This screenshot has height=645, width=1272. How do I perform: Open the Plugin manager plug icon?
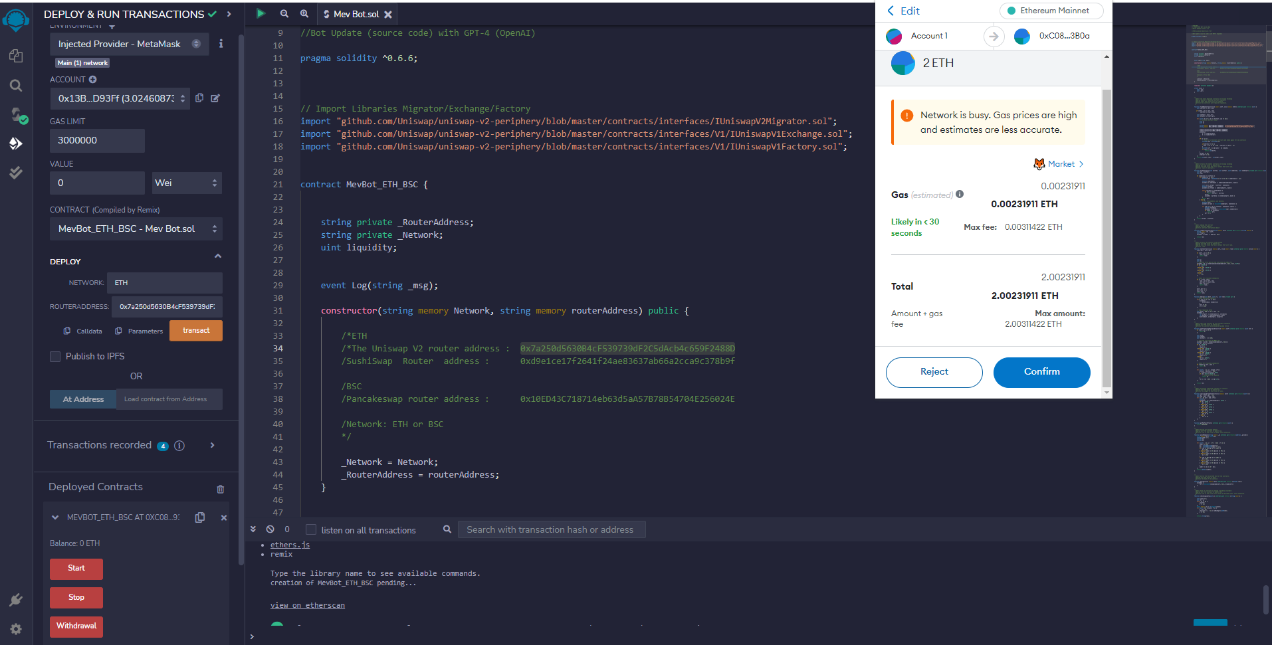tap(16, 600)
